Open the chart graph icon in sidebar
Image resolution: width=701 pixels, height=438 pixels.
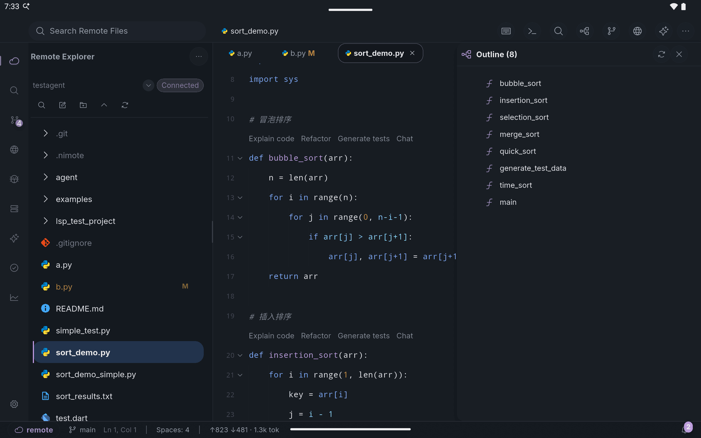(x=14, y=297)
